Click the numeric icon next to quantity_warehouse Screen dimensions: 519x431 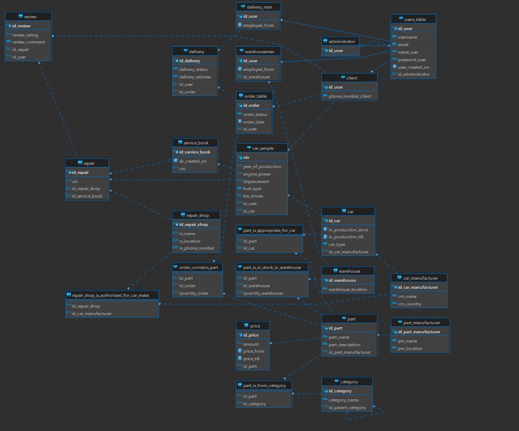(240, 293)
